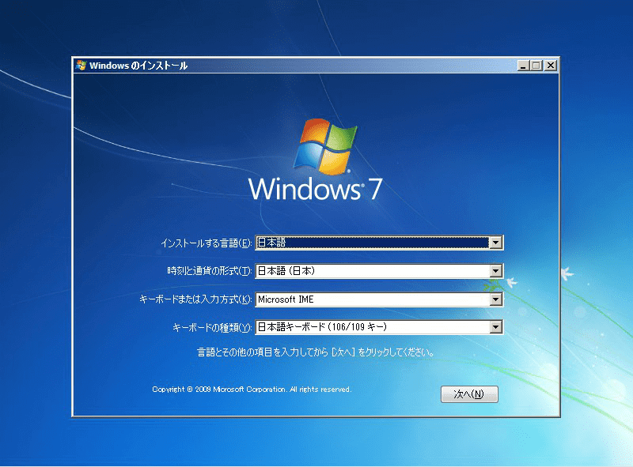633x467 pixels.
Task: Minimize the Windows のインストール window
Action: coord(523,66)
